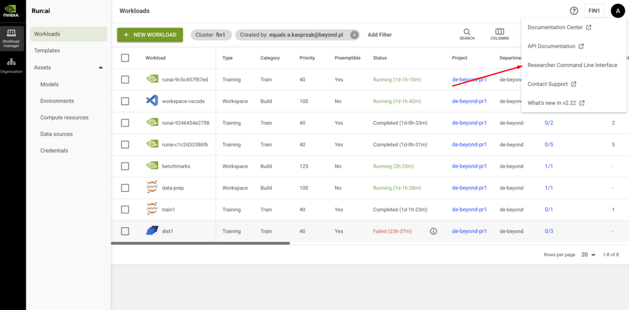Toggle the select-all workloads checkbox
The height and width of the screenshot is (310, 629).
125,58
